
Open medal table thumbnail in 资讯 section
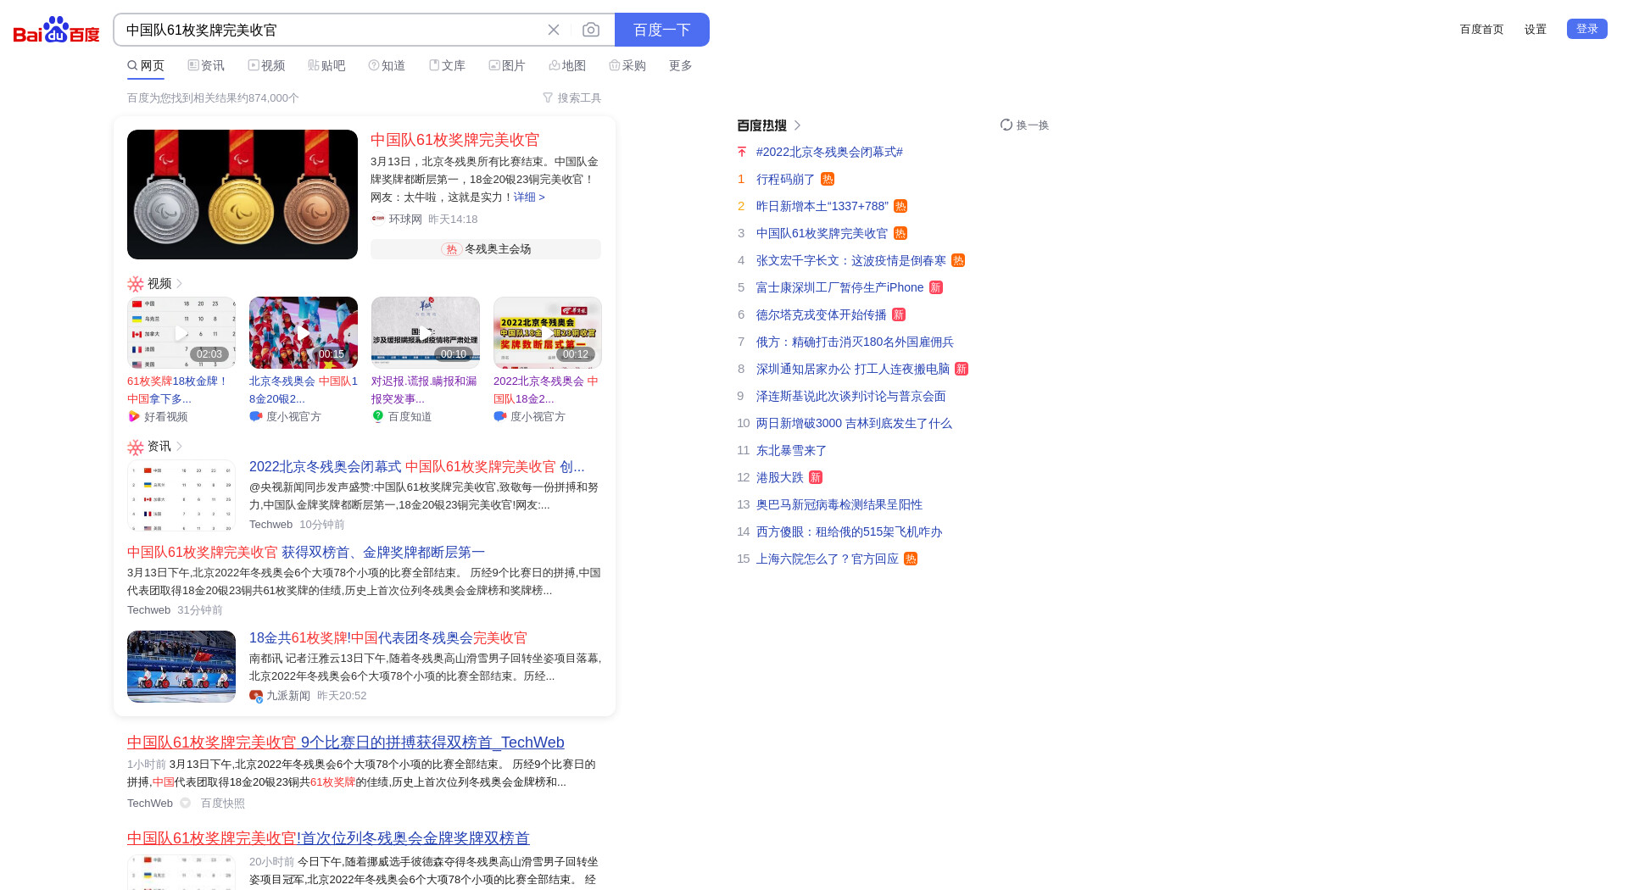(181, 495)
